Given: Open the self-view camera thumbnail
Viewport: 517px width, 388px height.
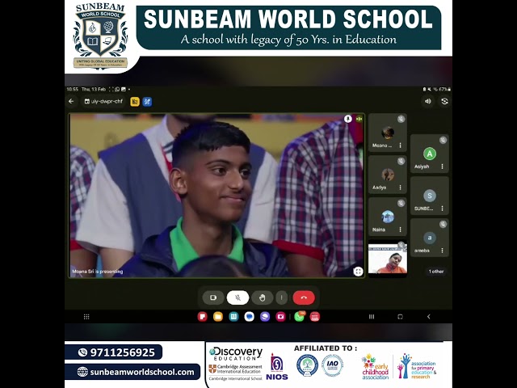Looking at the screenshot, I should (388, 259).
